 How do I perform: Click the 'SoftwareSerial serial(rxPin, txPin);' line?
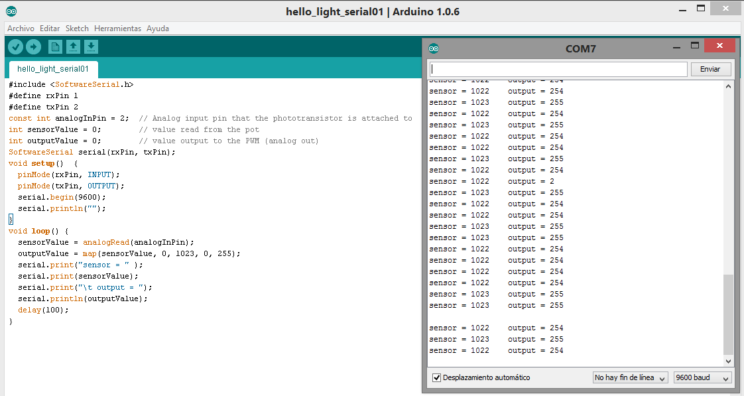click(92, 153)
